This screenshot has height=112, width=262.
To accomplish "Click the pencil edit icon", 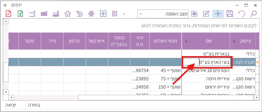I will coord(206,14).
